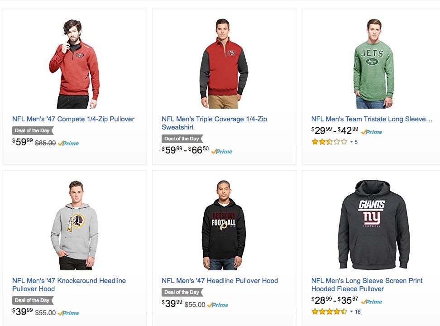The width and height of the screenshot is (440, 326).
Task: Click the gray Redskins hoodie product image
Action: coord(74,225)
